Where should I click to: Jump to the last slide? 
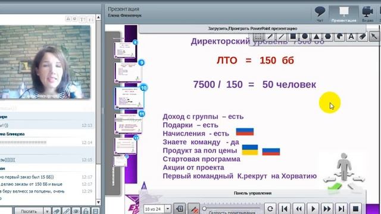[341, 209]
